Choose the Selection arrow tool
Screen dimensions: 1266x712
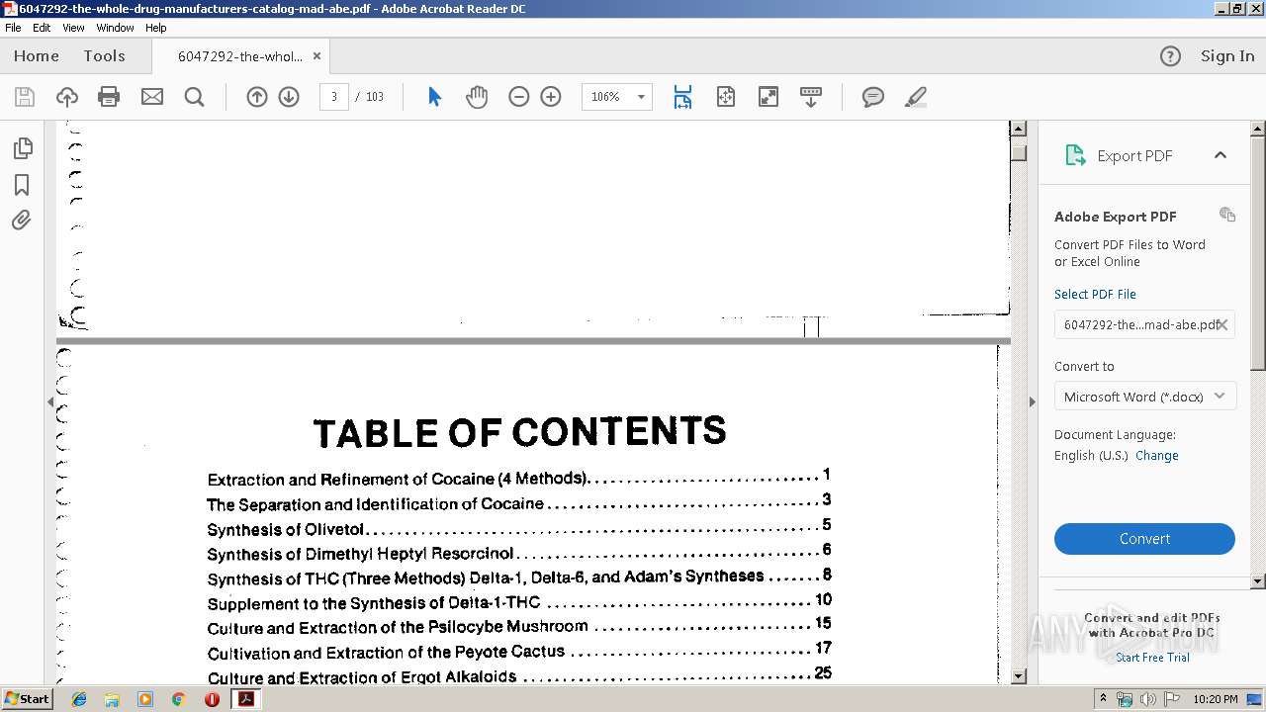(x=434, y=97)
